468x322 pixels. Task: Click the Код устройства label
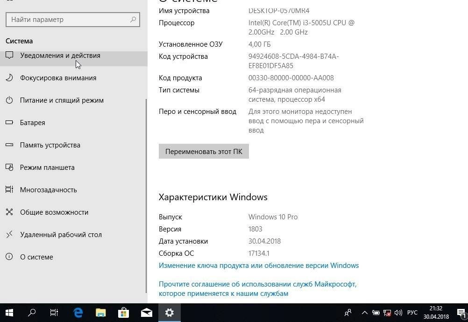coord(183,56)
